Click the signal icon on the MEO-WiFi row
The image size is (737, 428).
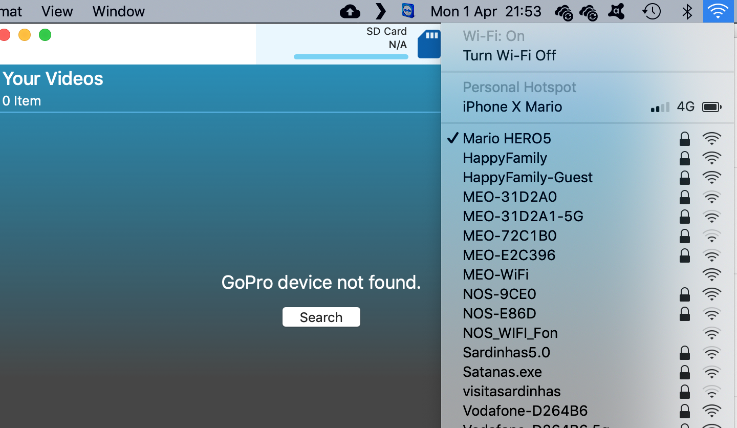coord(712,275)
